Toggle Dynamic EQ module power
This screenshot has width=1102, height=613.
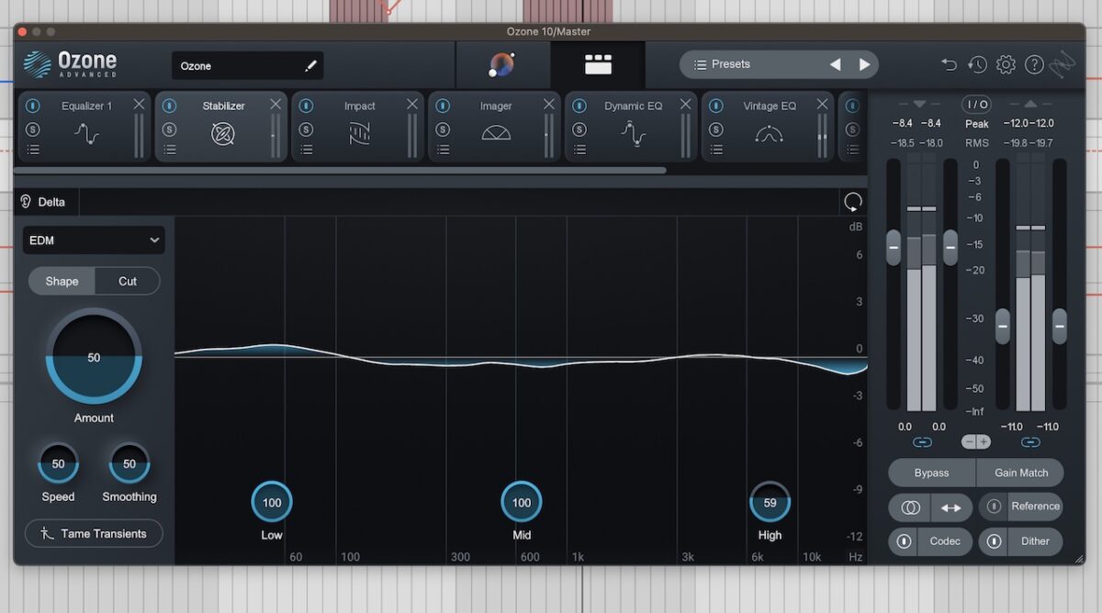[579, 106]
